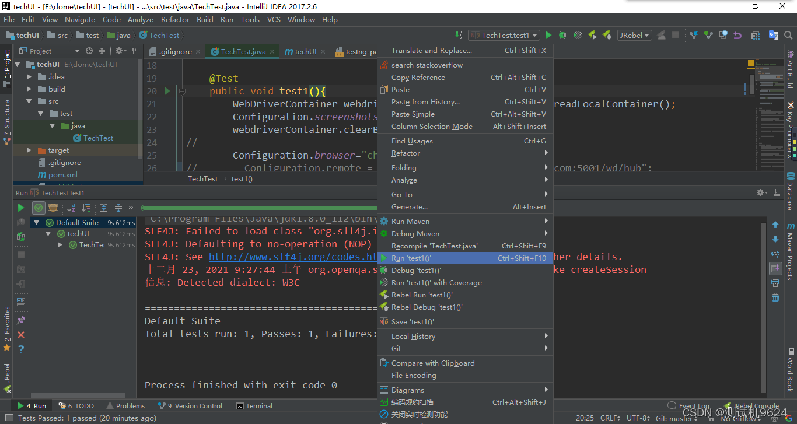The width and height of the screenshot is (797, 424).
Task: Click the Translate icon in toolbar
Action: click(x=774, y=36)
